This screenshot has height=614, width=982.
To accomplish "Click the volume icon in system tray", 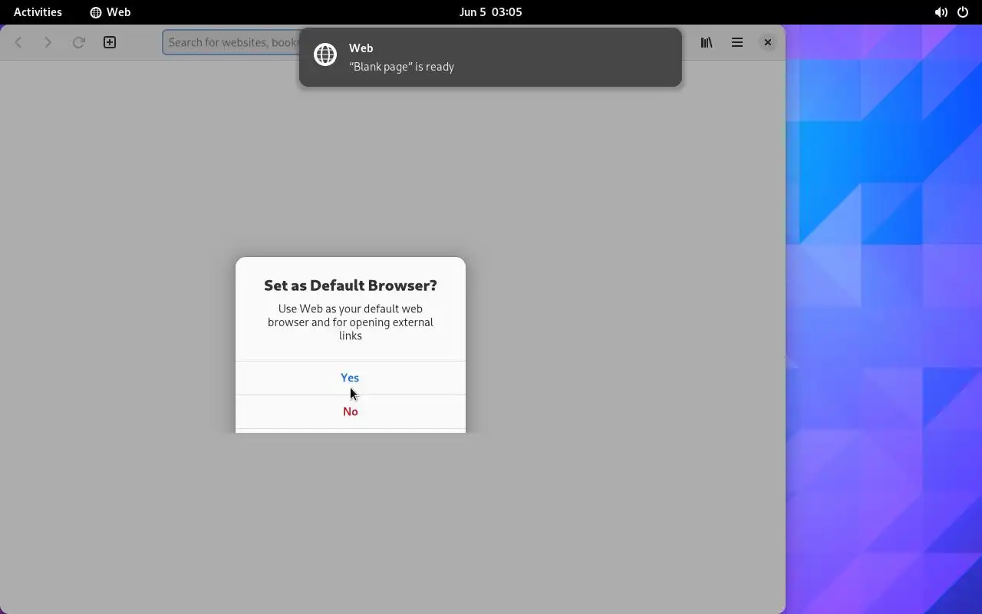I will pyautogui.click(x=941, y=12).
